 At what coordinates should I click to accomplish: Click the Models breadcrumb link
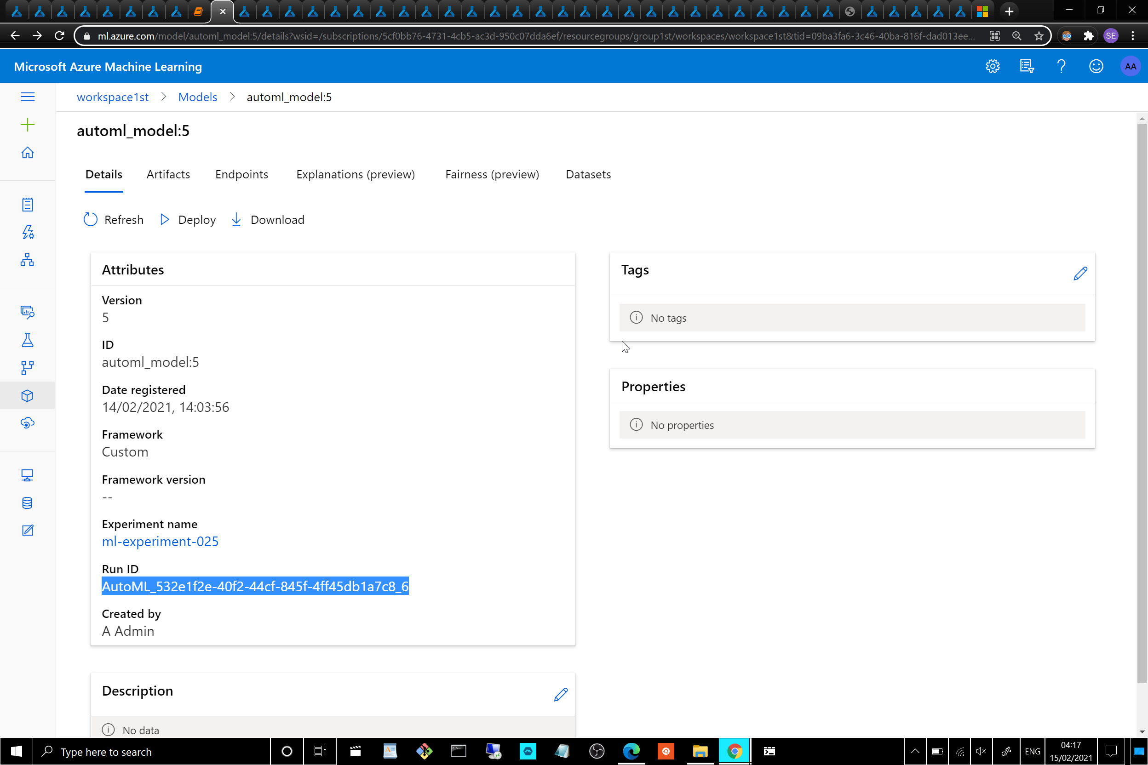(x=198, y=97)
